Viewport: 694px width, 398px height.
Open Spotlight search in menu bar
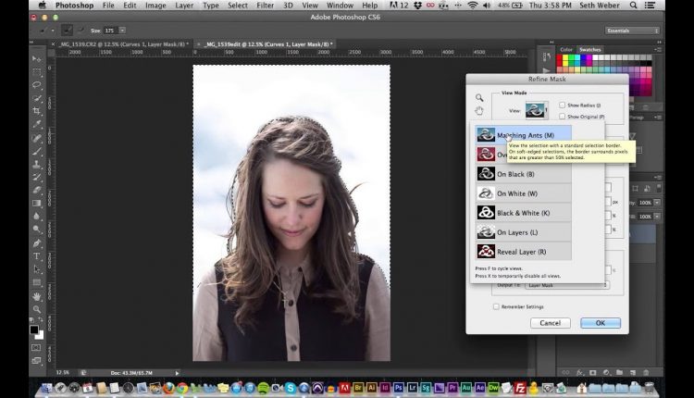click(x=633, y=6)
